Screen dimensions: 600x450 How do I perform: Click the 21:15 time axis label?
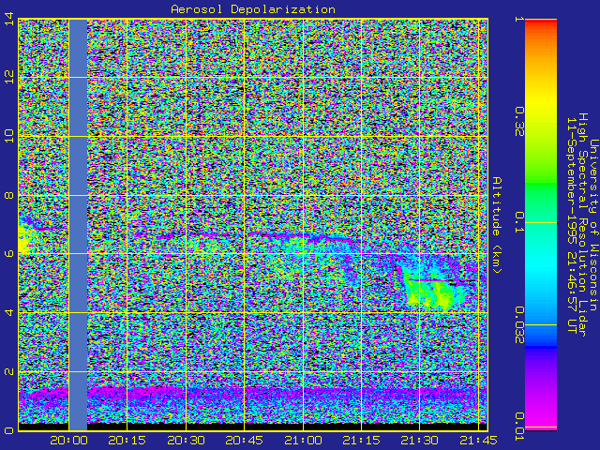click(x=361, y=441)
